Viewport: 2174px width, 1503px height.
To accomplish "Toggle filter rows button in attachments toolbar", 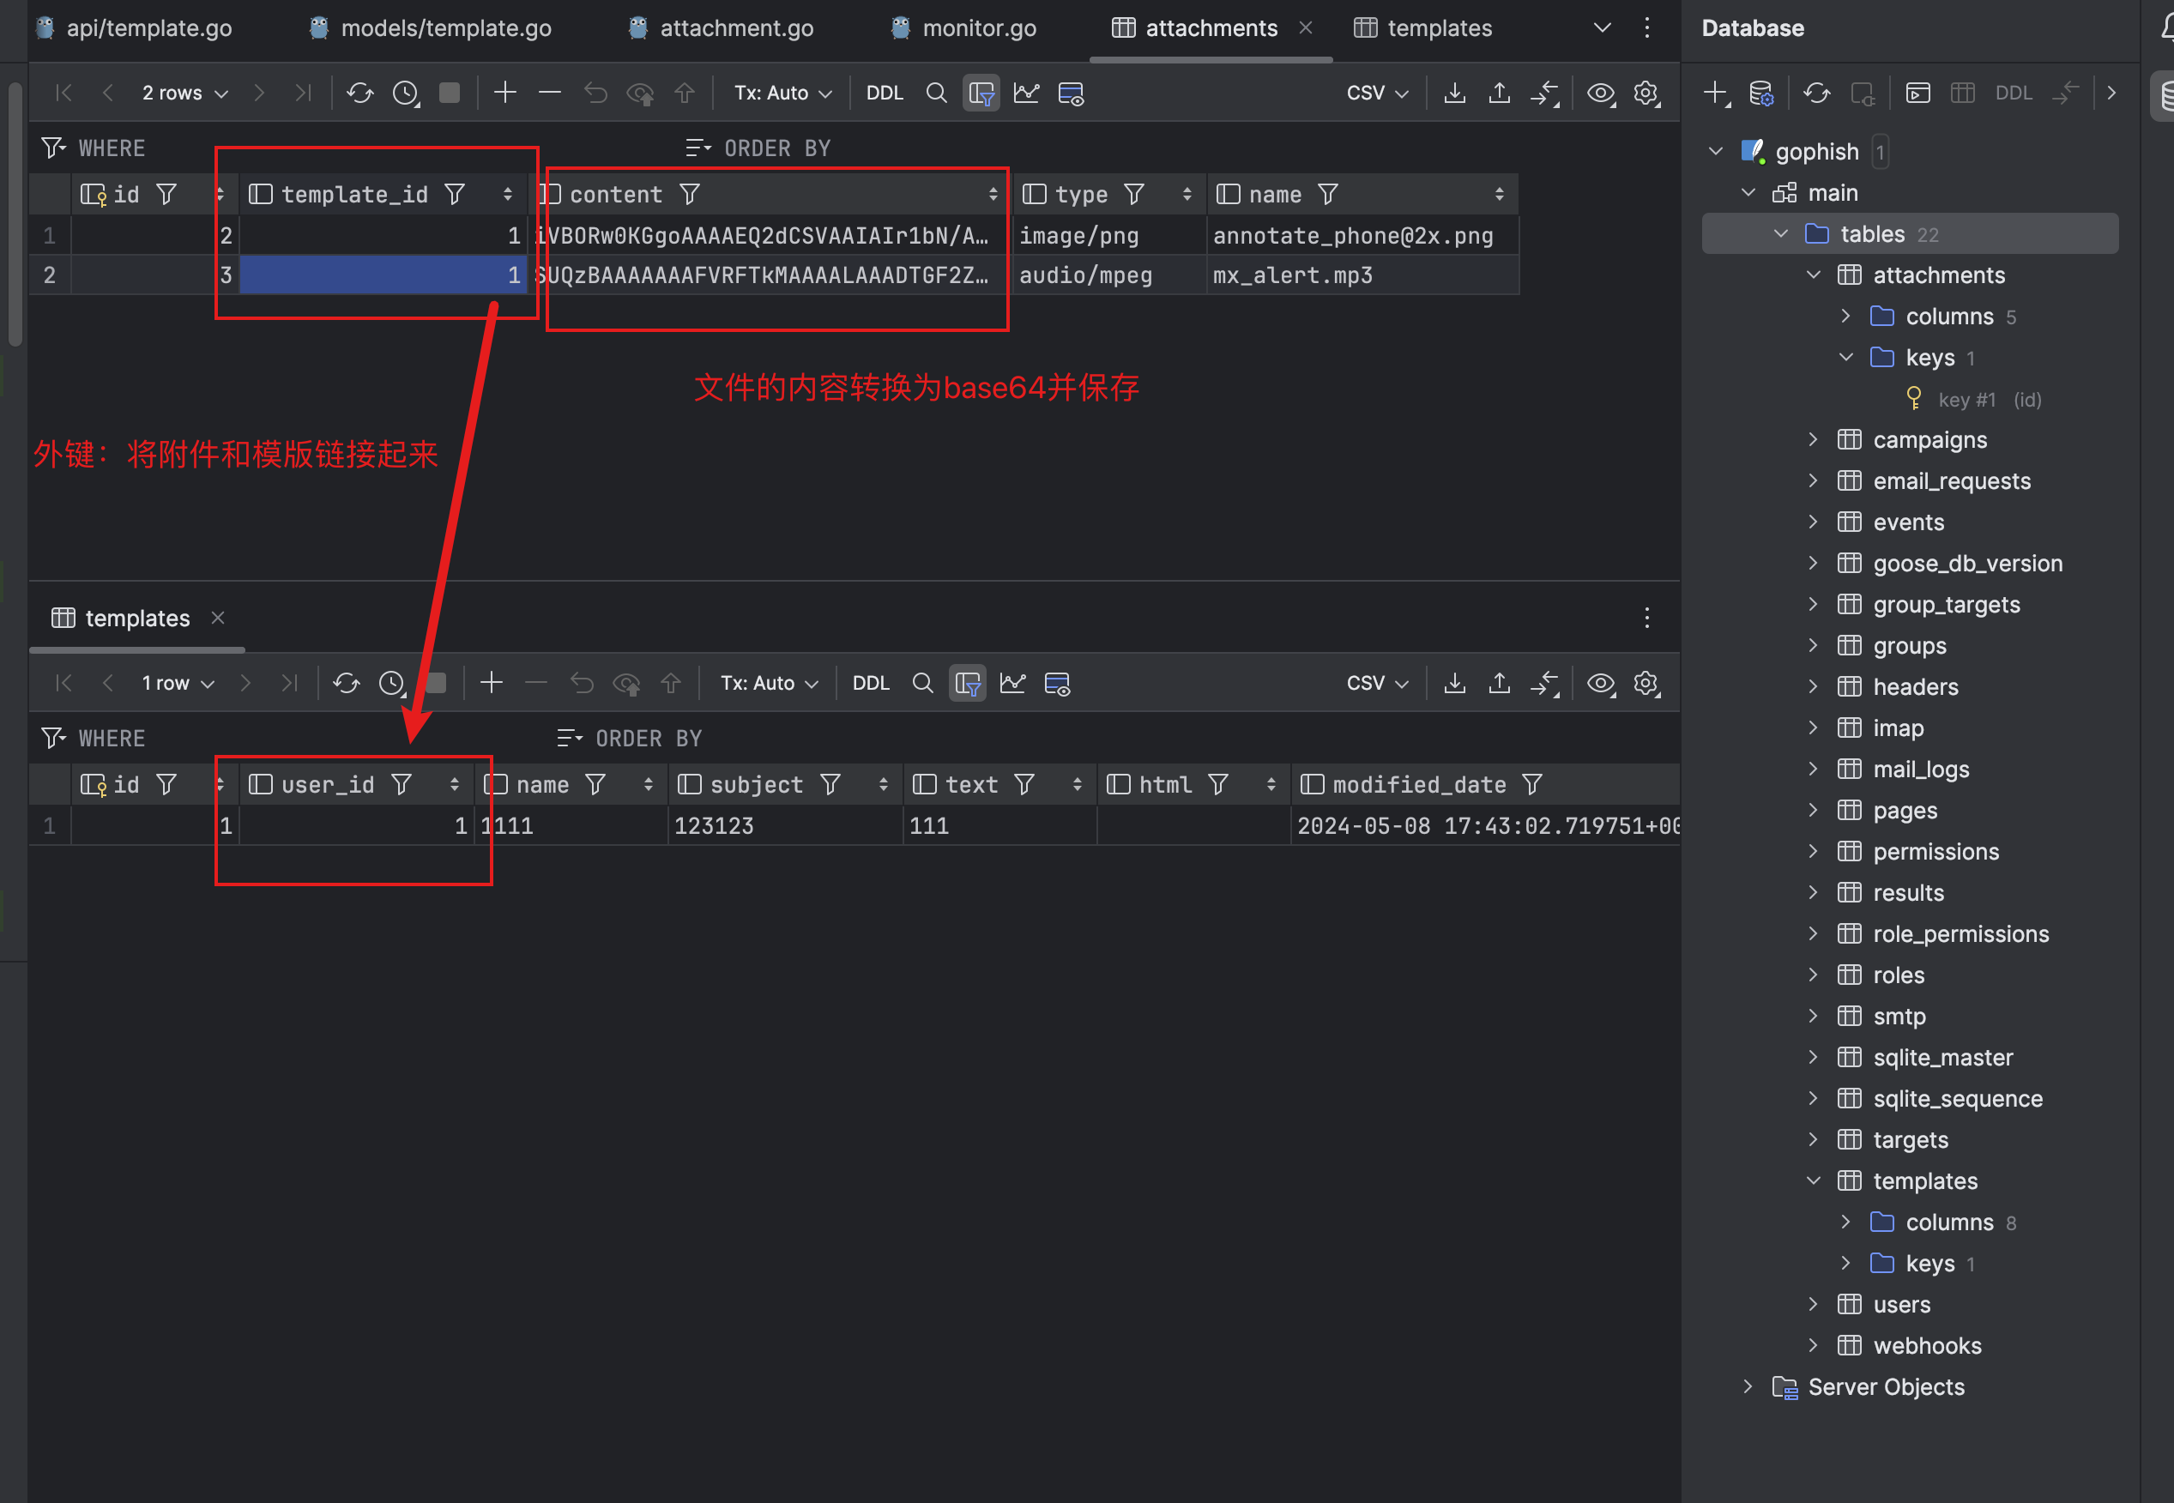I will pos(981,94).
